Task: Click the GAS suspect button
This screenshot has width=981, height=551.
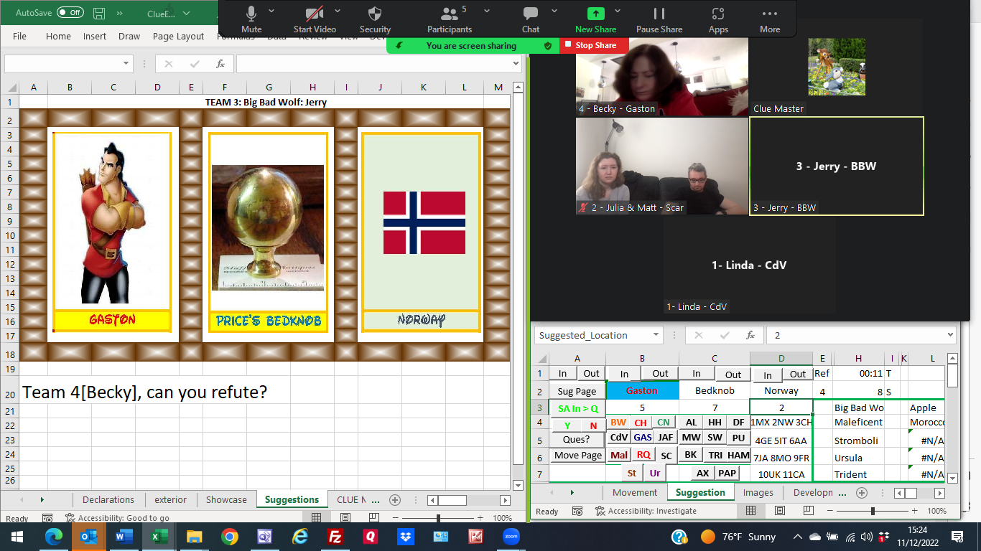Action: pos(643,438)
